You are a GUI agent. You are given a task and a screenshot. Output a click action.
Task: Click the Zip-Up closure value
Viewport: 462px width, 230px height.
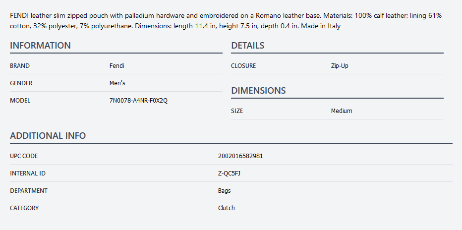340,65
